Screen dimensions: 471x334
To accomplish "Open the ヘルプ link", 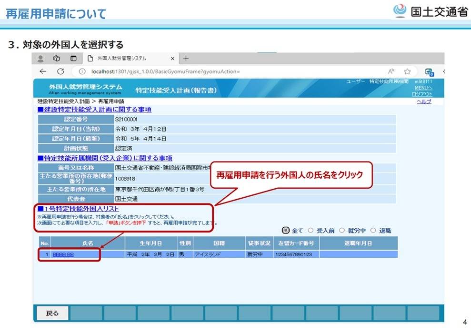I will coord(424,102).
